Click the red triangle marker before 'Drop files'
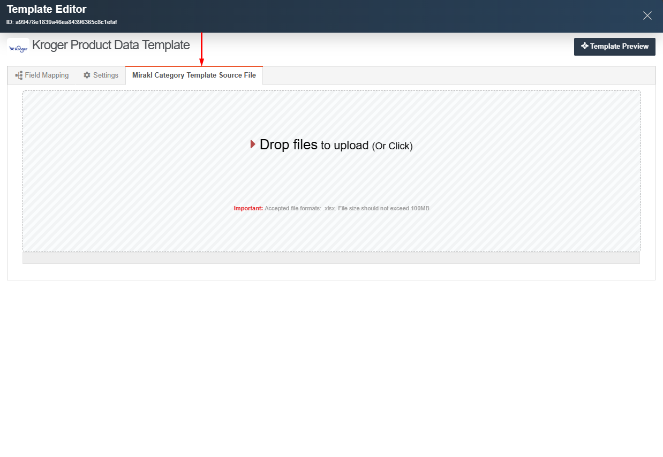 pyautogui.click(x=252, y=144)
